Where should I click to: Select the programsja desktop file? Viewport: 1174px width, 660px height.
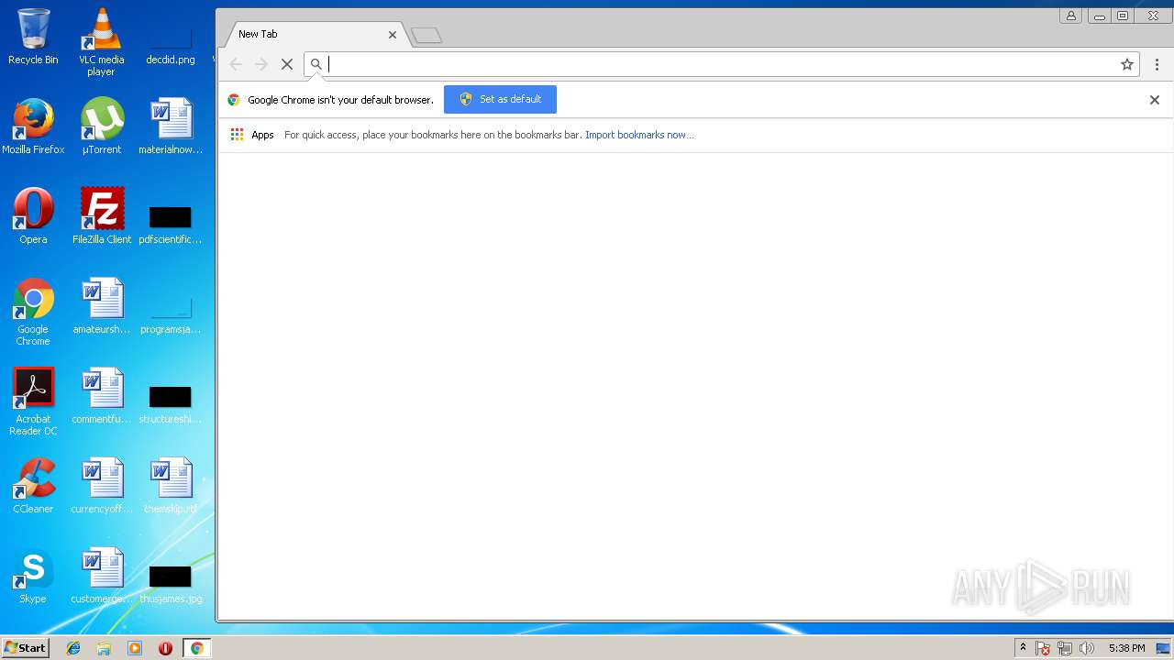pyautogui.click(x=171, y=315)
